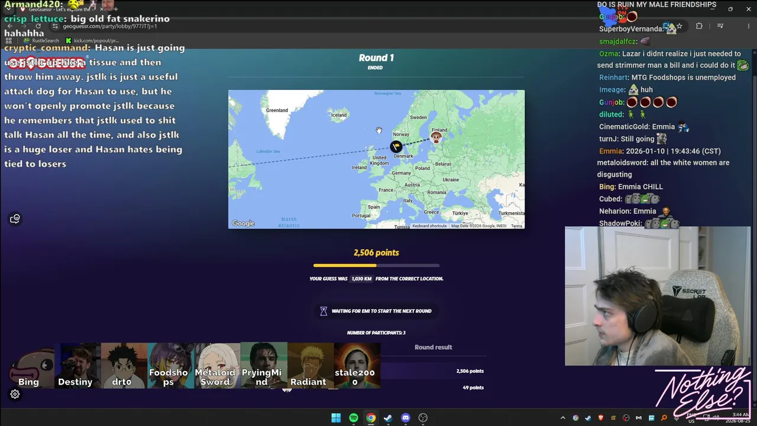Open the party chat icon on left edge

pyautogui.click(x=15, y=219)
